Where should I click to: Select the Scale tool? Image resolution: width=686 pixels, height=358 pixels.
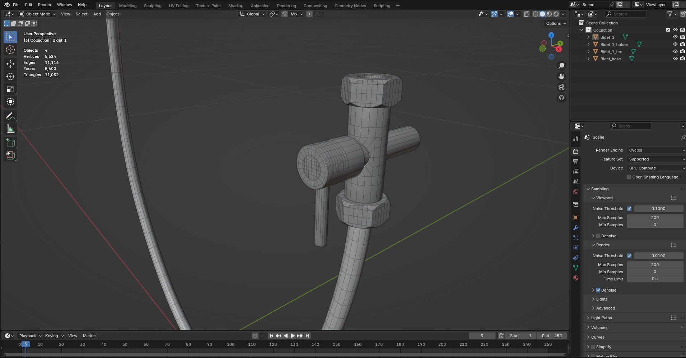(x=10, y=89)
